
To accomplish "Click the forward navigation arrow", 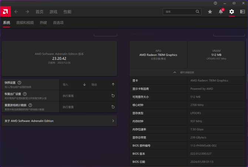I will (x=27, y=12).
